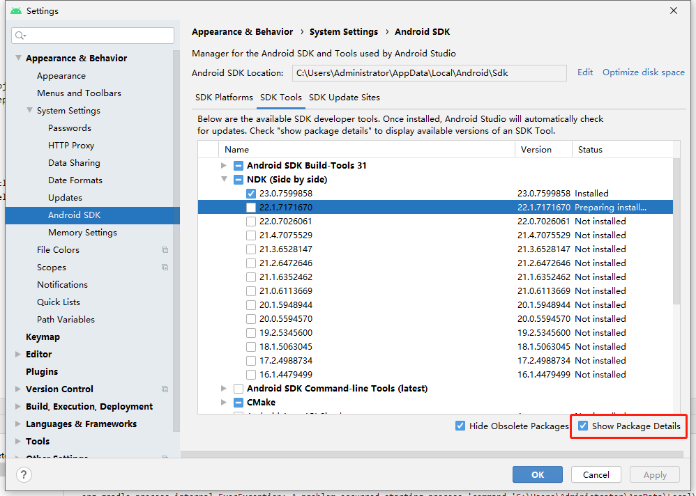Viewport: 696px width, 496px height.
Task: Click version cell 19.2.5345600
Action: (x=544, y=333)
